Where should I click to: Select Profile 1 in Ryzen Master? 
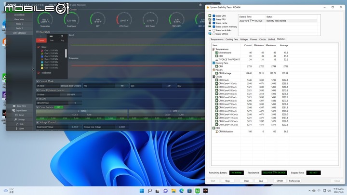[19, 24]
